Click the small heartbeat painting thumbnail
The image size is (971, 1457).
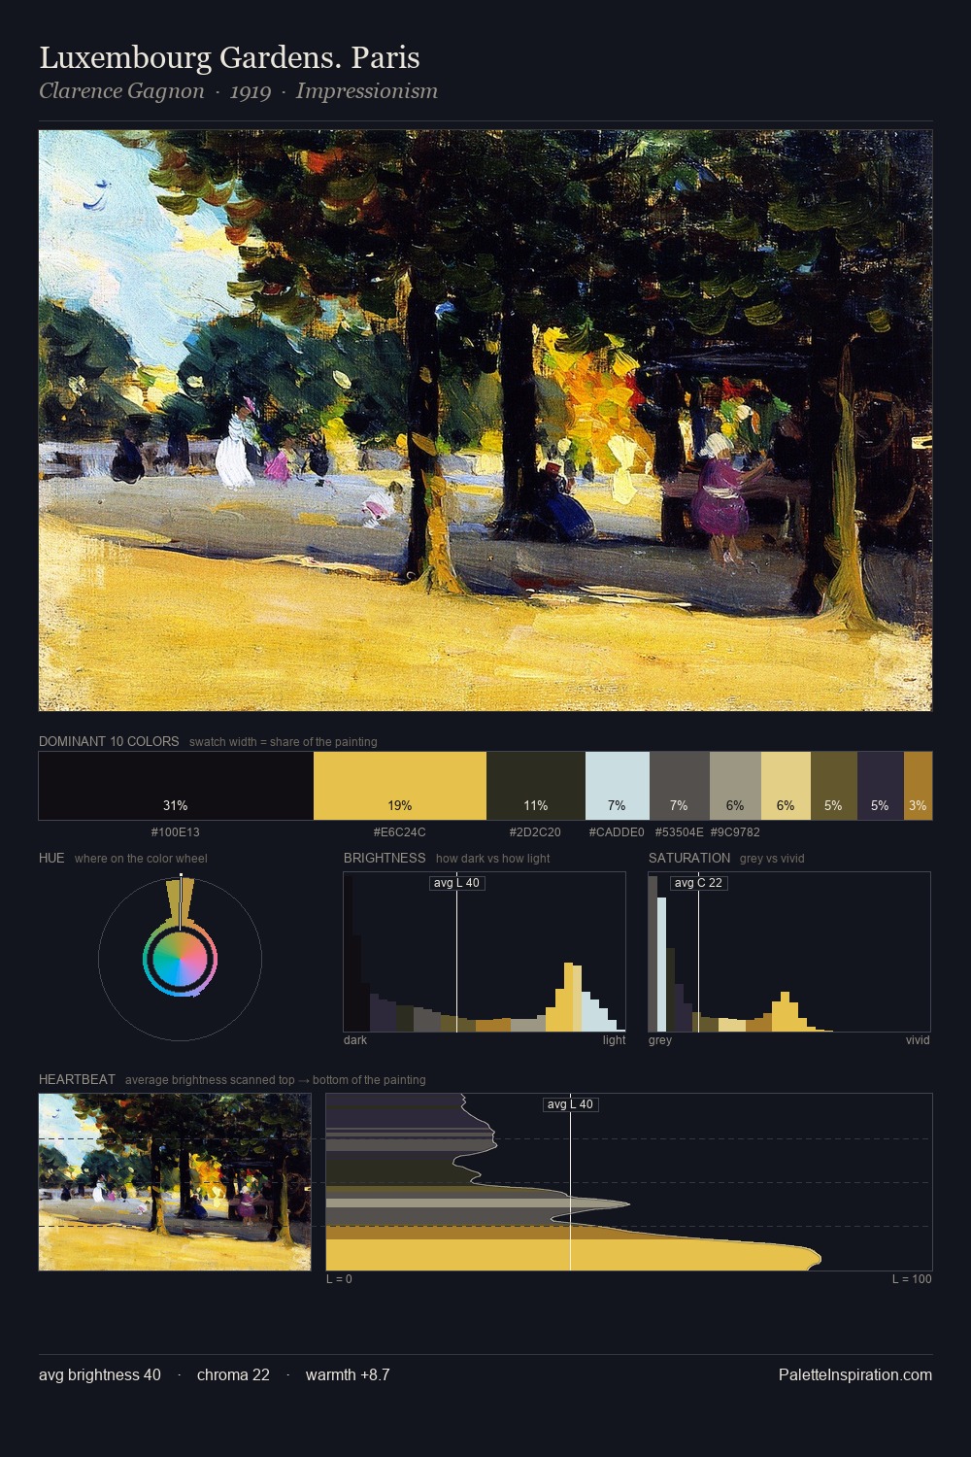coord(175,1182)
